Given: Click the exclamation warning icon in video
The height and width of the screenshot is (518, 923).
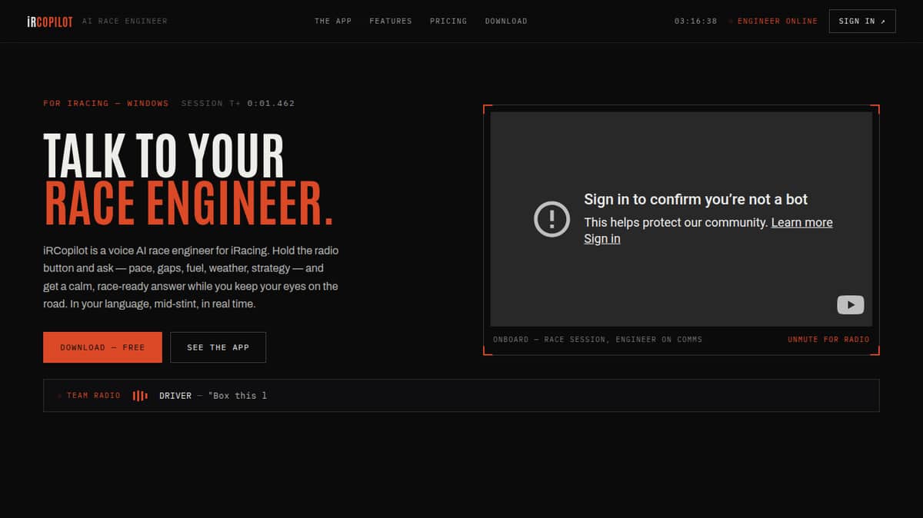Looking at the screenshot, I should point(551,219).
